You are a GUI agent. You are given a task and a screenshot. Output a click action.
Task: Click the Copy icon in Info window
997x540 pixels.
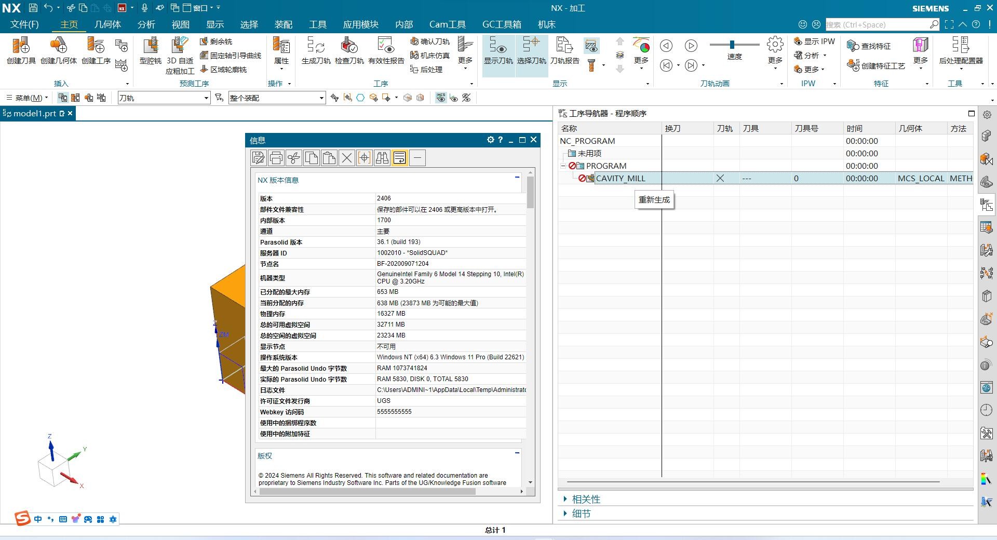(312, 158)
